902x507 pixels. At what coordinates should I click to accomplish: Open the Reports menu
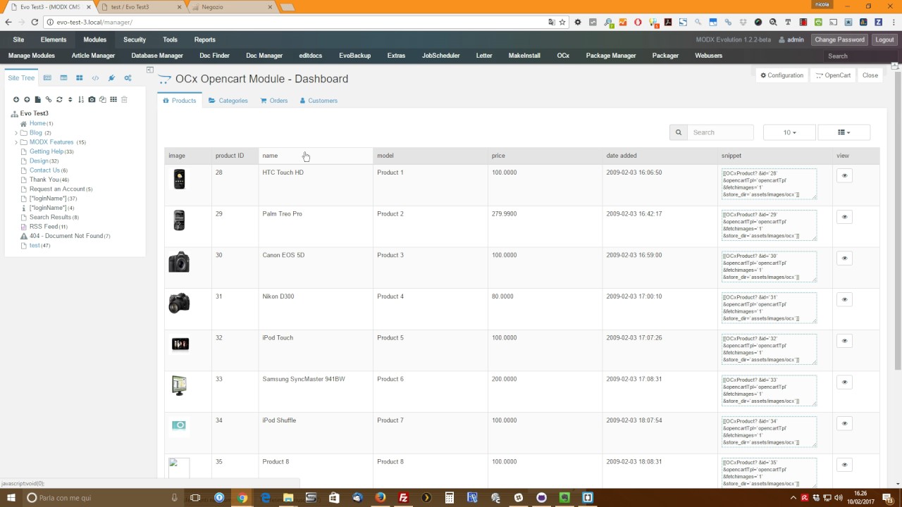[x=205, y=39]
